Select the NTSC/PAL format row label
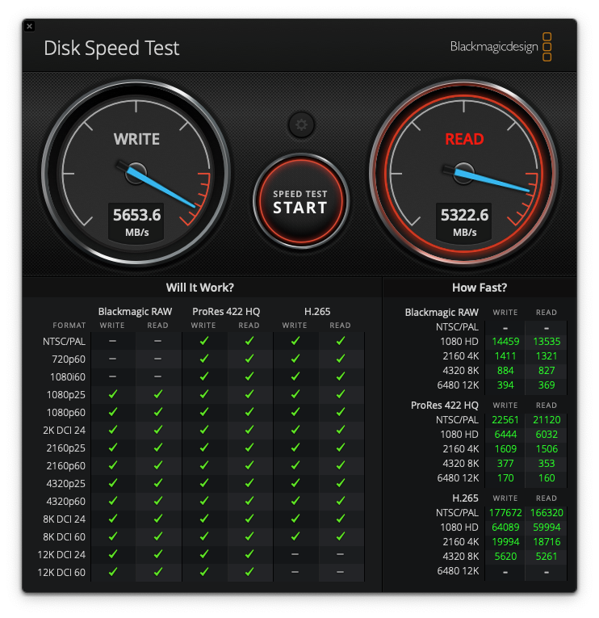The height and width of the screenshot is (618, 599). (x=64, y=342)
